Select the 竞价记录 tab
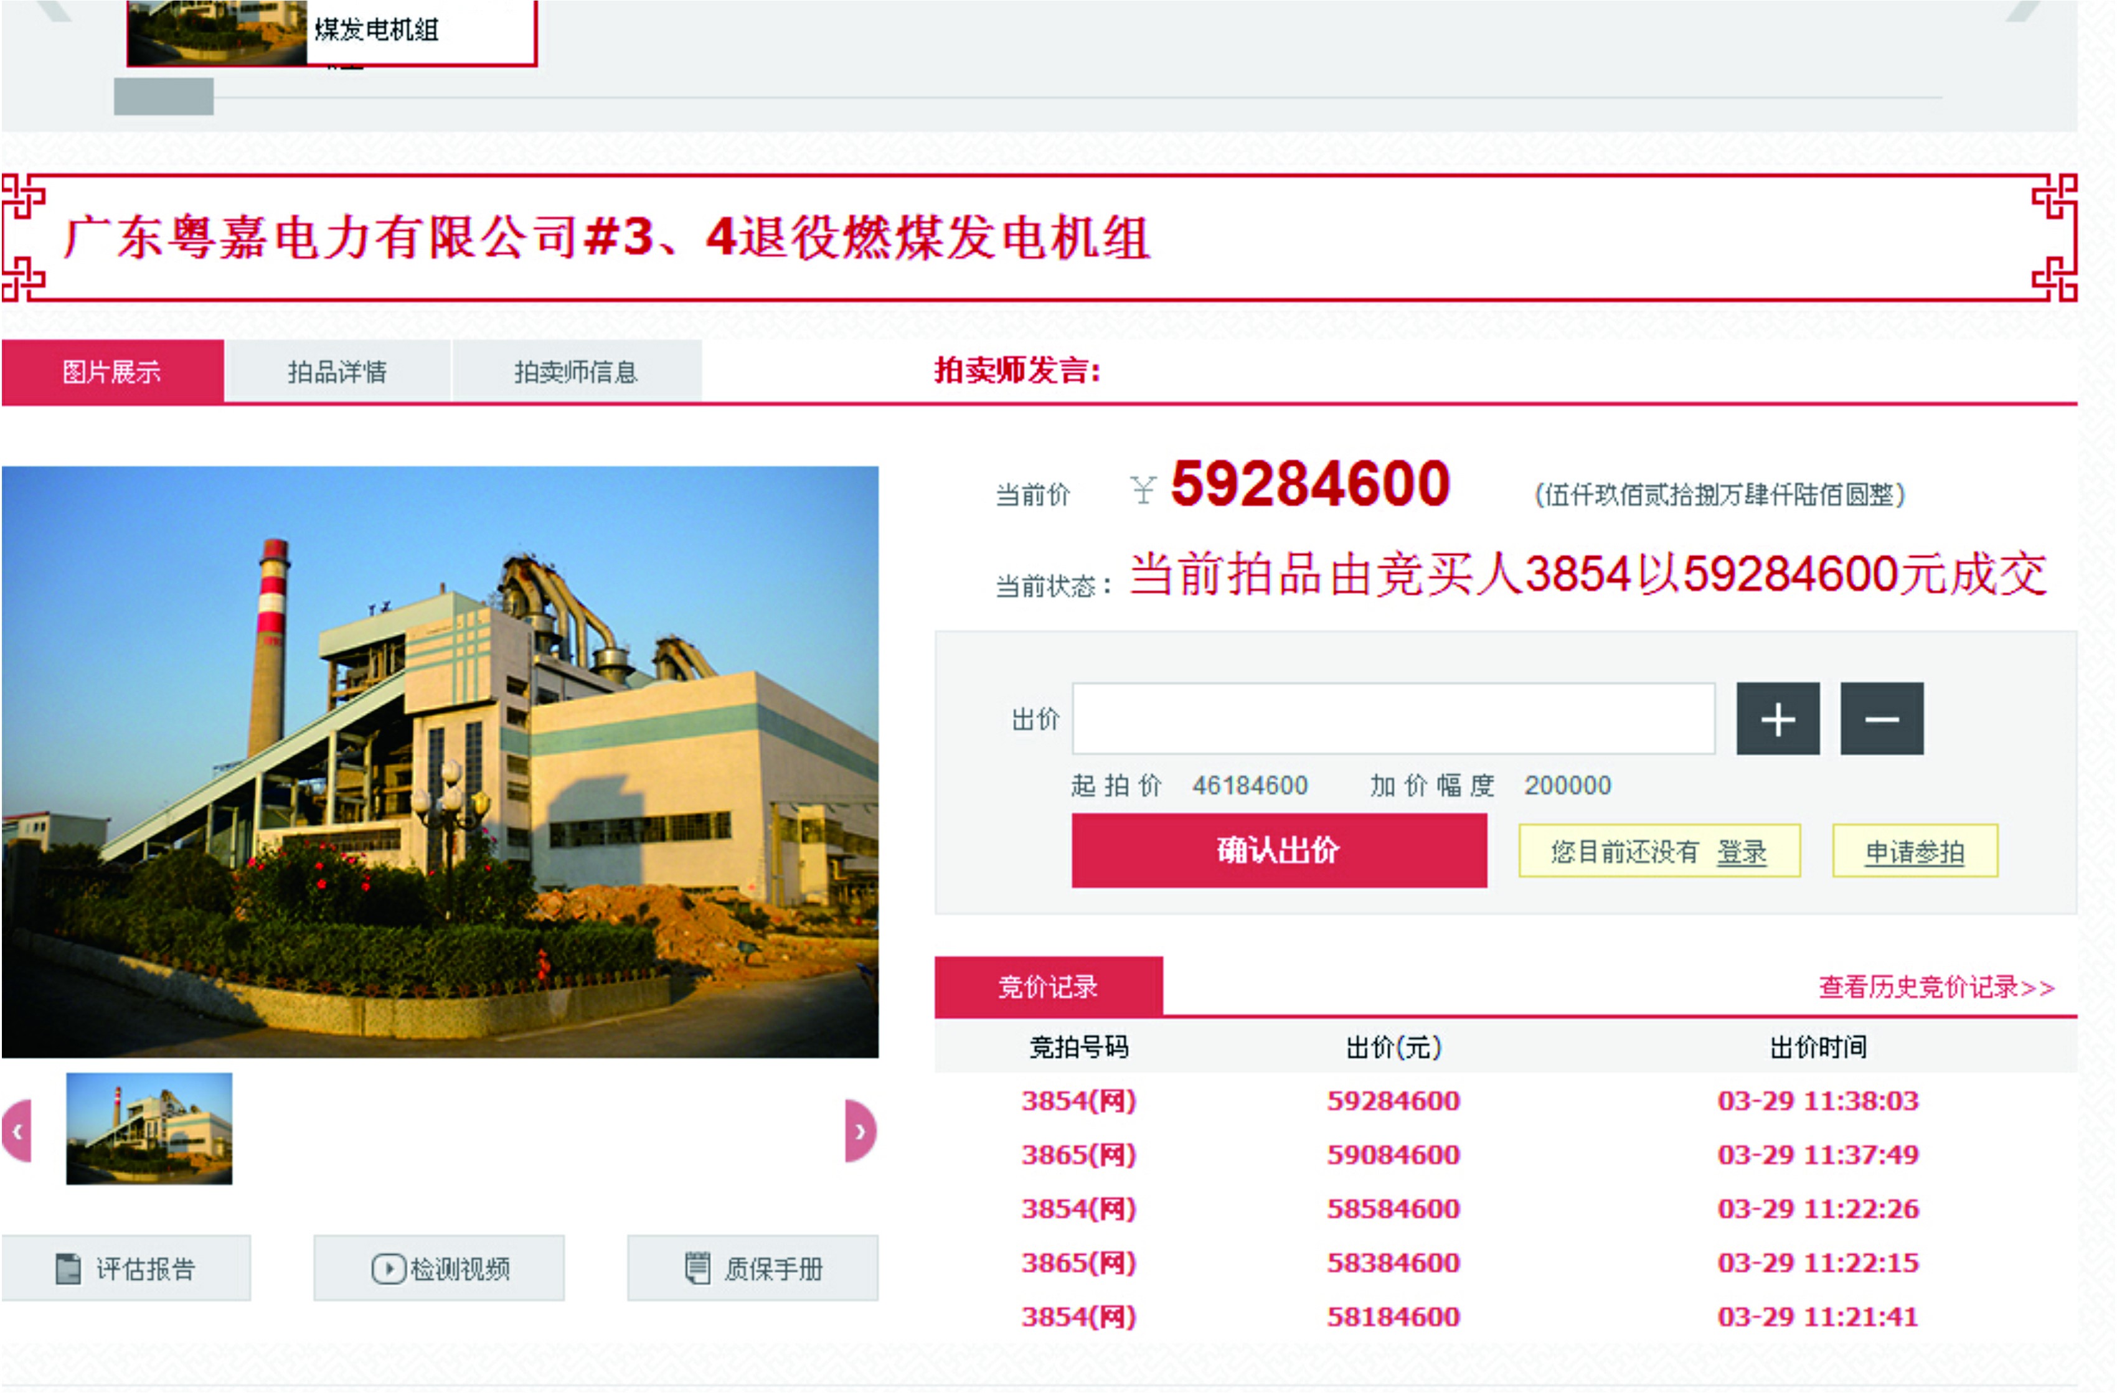 click(x=1048, y=987)
